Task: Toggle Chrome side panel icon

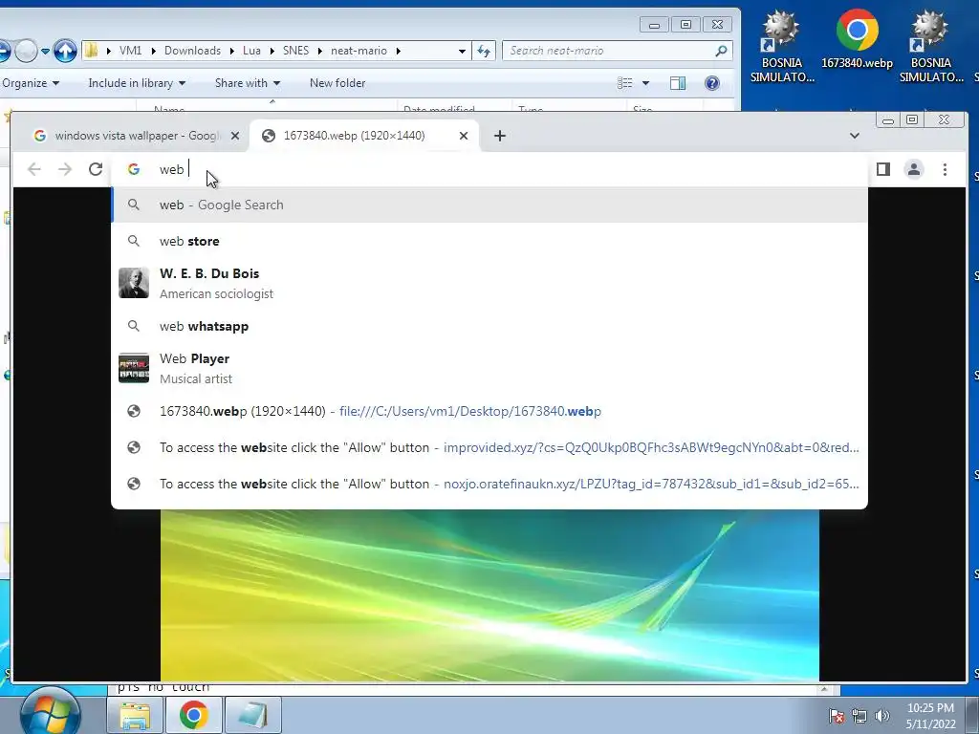Action: [882, 169]
